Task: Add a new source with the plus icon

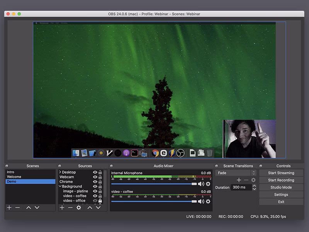Action: [x=62, y=208]
